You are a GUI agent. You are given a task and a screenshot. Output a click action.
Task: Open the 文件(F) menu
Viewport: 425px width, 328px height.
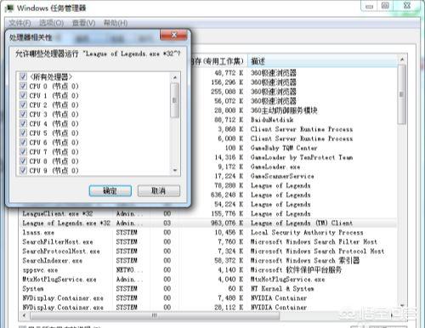click(20, 23)
